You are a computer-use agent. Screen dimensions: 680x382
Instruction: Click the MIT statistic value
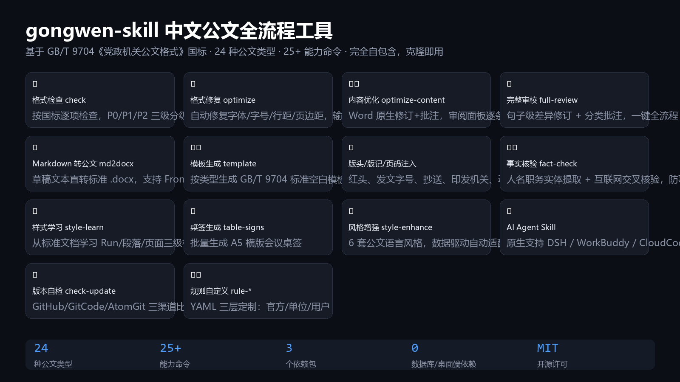(547, 348)
